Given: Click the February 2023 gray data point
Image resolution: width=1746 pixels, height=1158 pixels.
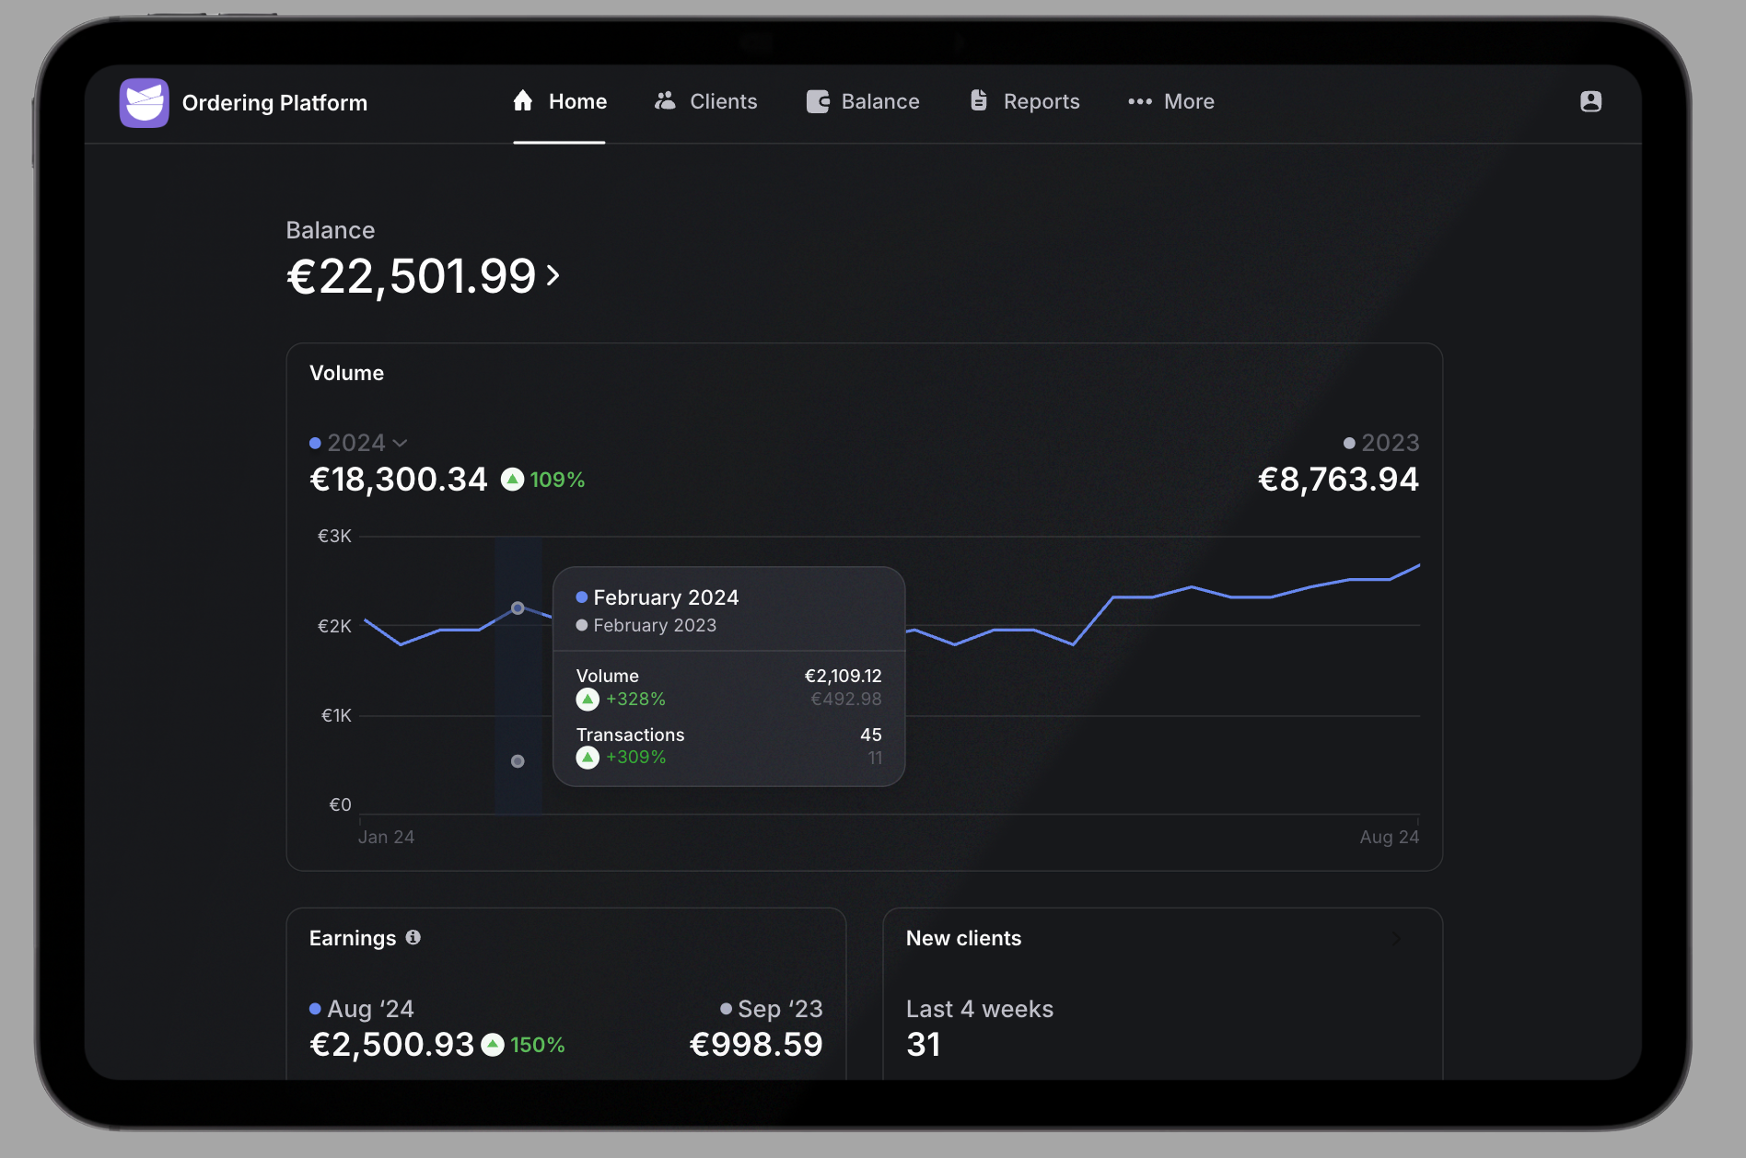Looking at the screenshot, I should click(x=518, y=761).
